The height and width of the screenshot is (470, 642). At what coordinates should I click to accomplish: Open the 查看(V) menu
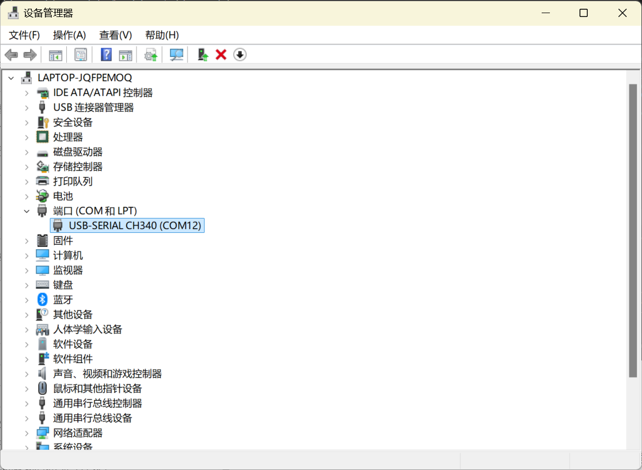click(x=116, y=35)
